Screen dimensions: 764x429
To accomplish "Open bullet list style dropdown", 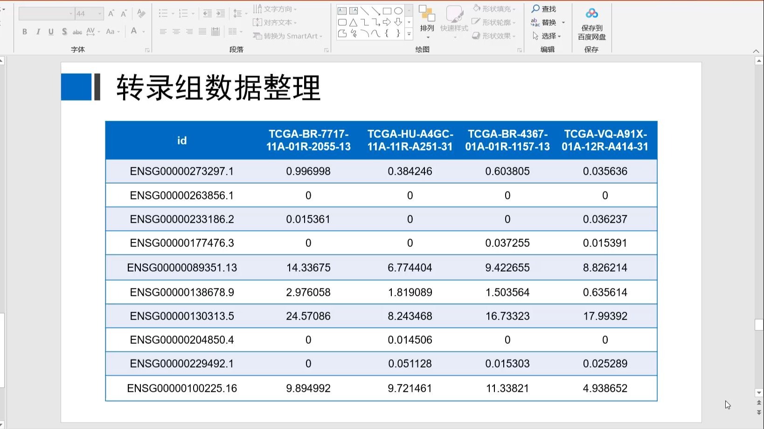I will [173, 14].
